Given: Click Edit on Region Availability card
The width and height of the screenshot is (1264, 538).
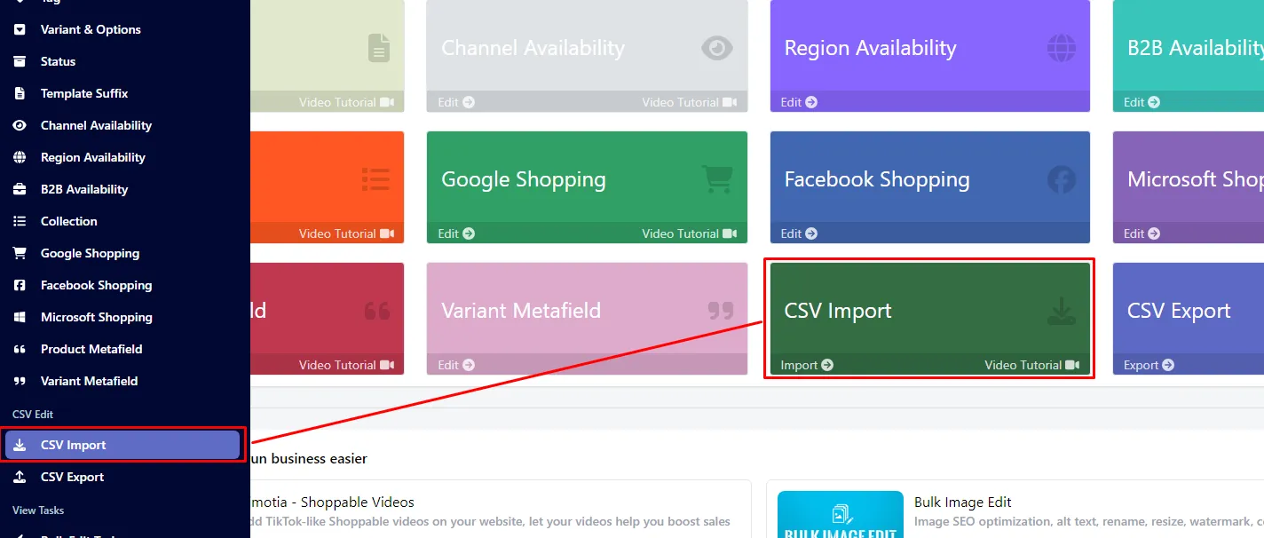Looking at the screenshot, I should [799, 102].
